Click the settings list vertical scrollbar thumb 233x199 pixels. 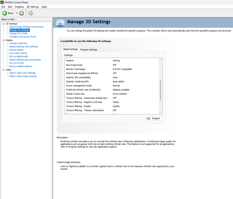point(160,90)
